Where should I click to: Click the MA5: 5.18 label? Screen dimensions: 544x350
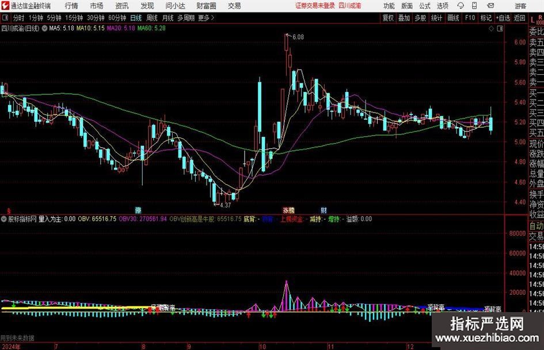click(x=62, y=28)
